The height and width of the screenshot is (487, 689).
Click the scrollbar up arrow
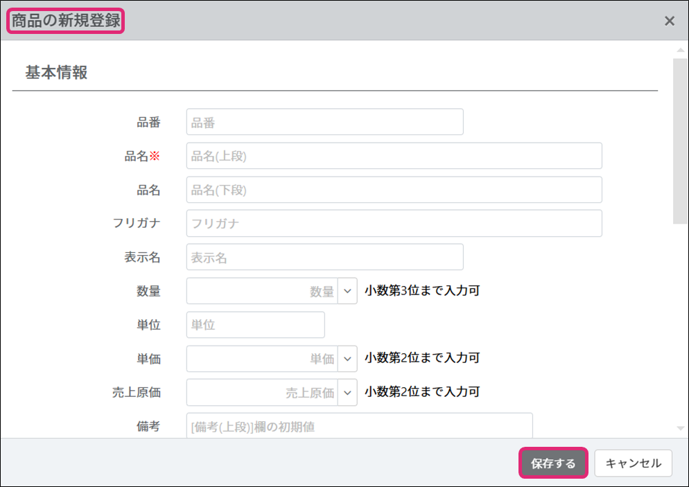681,50
